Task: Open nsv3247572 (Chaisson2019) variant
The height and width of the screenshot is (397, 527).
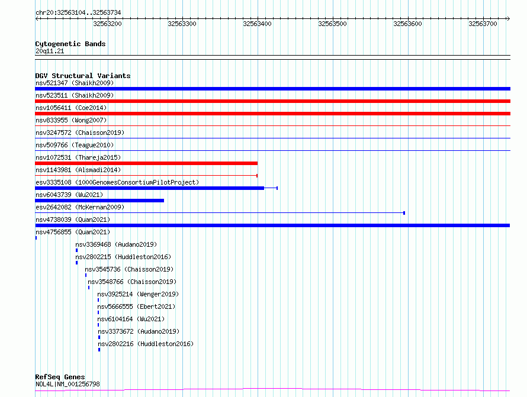Action: (x=80, y=133)
